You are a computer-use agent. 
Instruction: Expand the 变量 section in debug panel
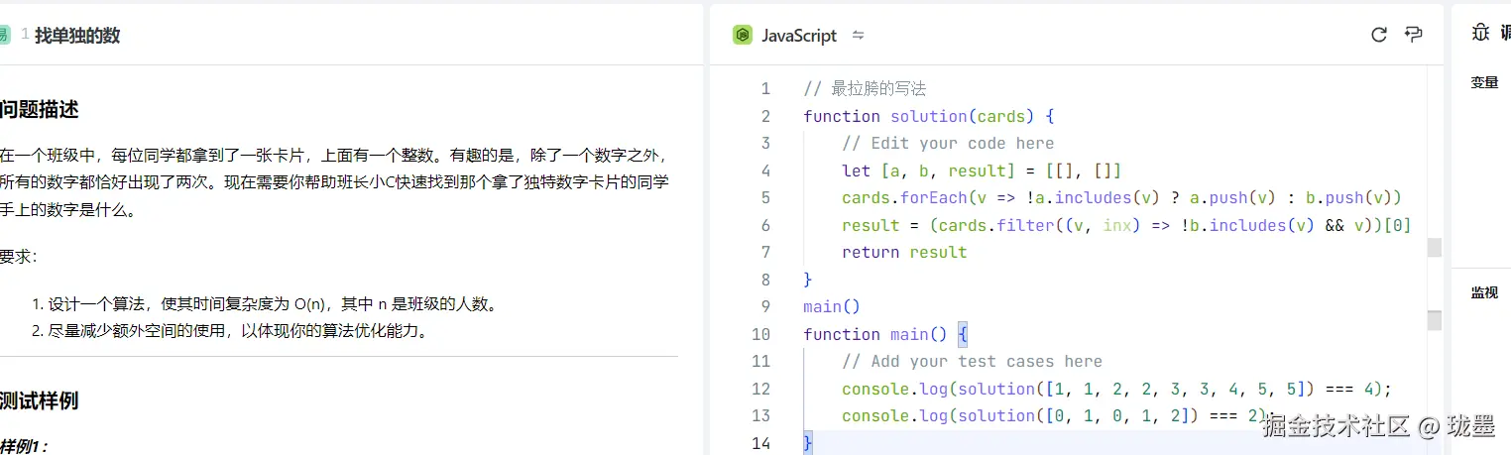point(1484,82)
